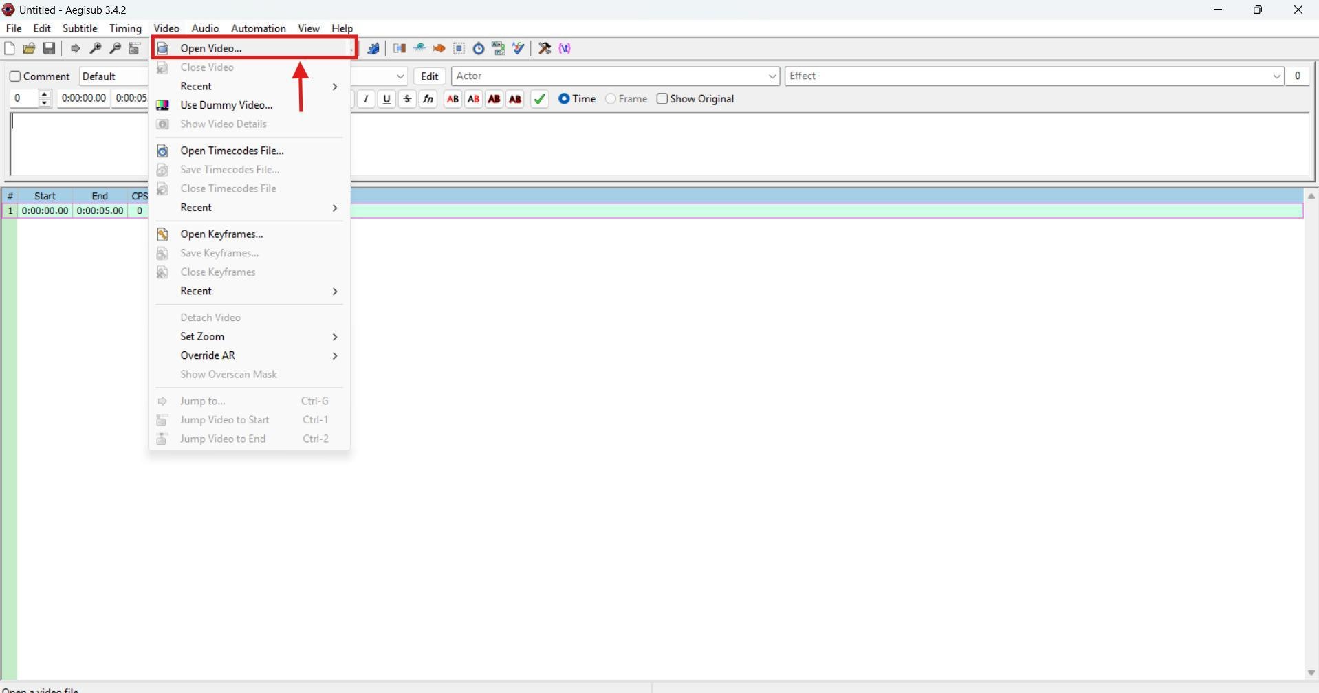Open the Resample Resolution toolbar icon
The height and width of the screenshot is (693, 1319).
pyautogui.click(x=459, y=48)
